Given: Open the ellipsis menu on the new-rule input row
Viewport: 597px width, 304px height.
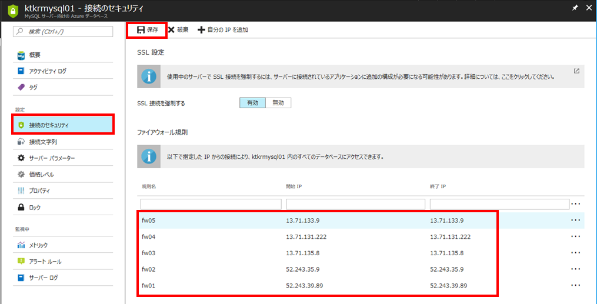Looking at the screenshot, I should coord(575,204).
